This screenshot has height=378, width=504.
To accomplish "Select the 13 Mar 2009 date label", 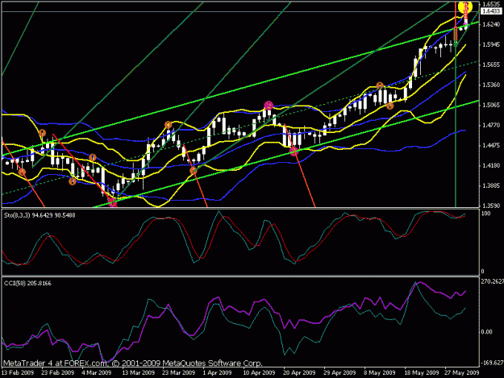I will click(139, 373).
